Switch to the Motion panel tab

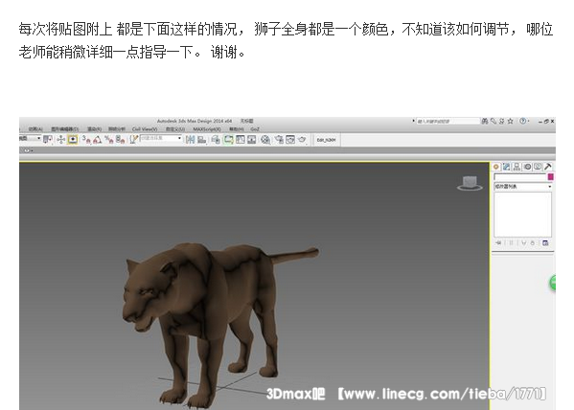(x=527, y=167)
